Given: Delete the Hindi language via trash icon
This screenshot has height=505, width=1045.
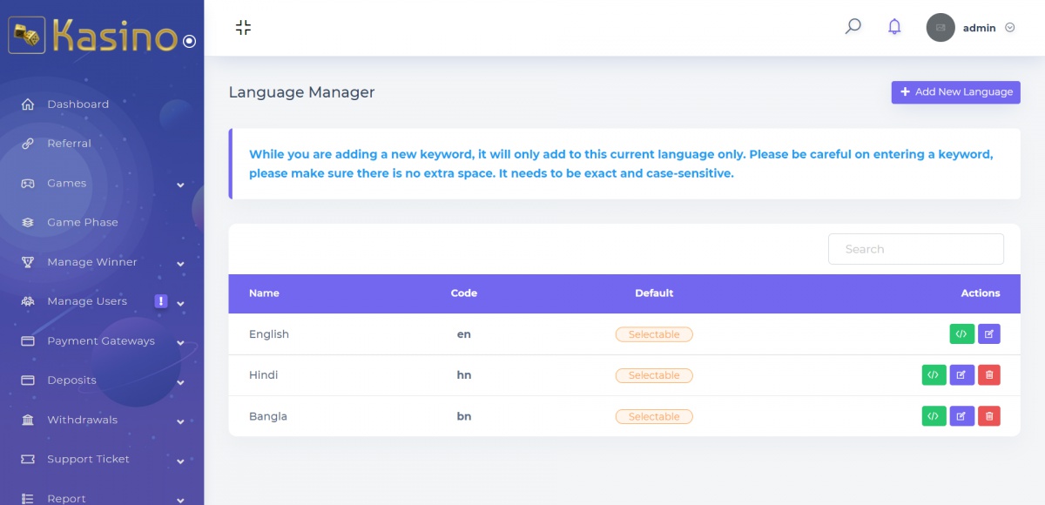Looking at the screenshot, I should pyautogui.click(x=988, y=375).
